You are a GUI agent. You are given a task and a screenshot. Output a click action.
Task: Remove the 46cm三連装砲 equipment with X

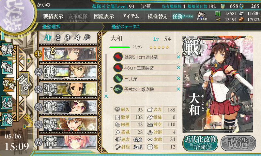tap(178, 68)
